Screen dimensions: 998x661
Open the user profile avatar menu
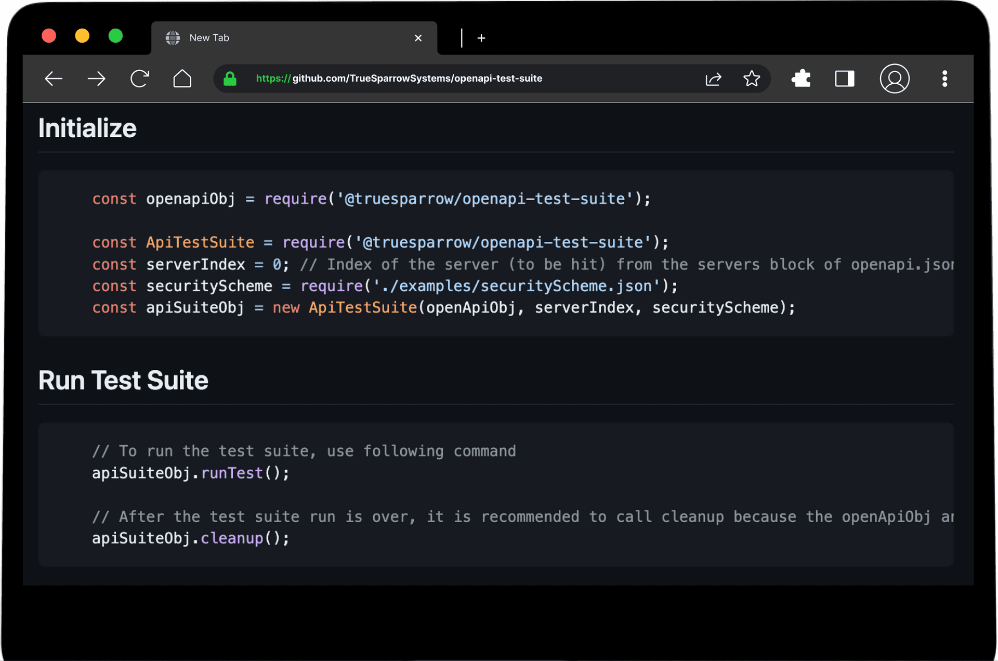[x=895, y=79]
